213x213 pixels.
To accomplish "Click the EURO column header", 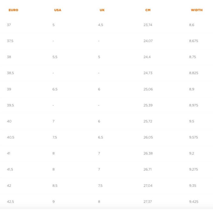I will [x=13, y=10].
